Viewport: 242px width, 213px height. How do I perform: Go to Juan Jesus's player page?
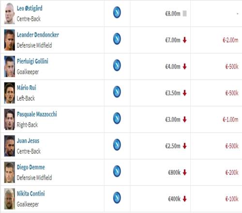point(28,141)
